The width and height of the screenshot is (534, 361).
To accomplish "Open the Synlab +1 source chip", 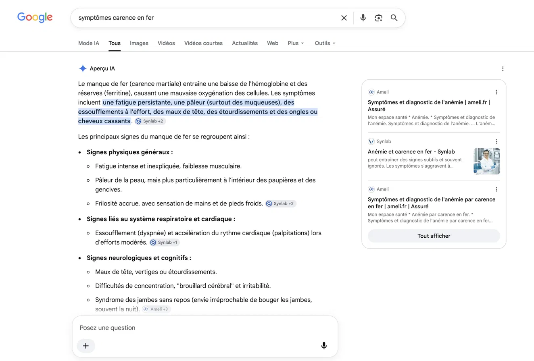I will pyautogui.click(x=165, y=243).
